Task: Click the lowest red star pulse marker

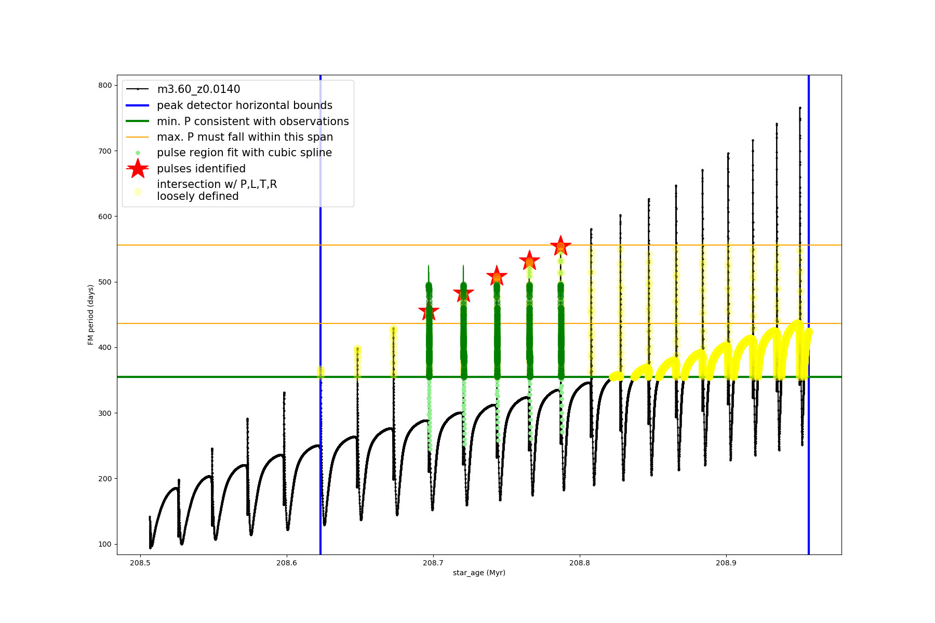Action: (x=429, y=312)
